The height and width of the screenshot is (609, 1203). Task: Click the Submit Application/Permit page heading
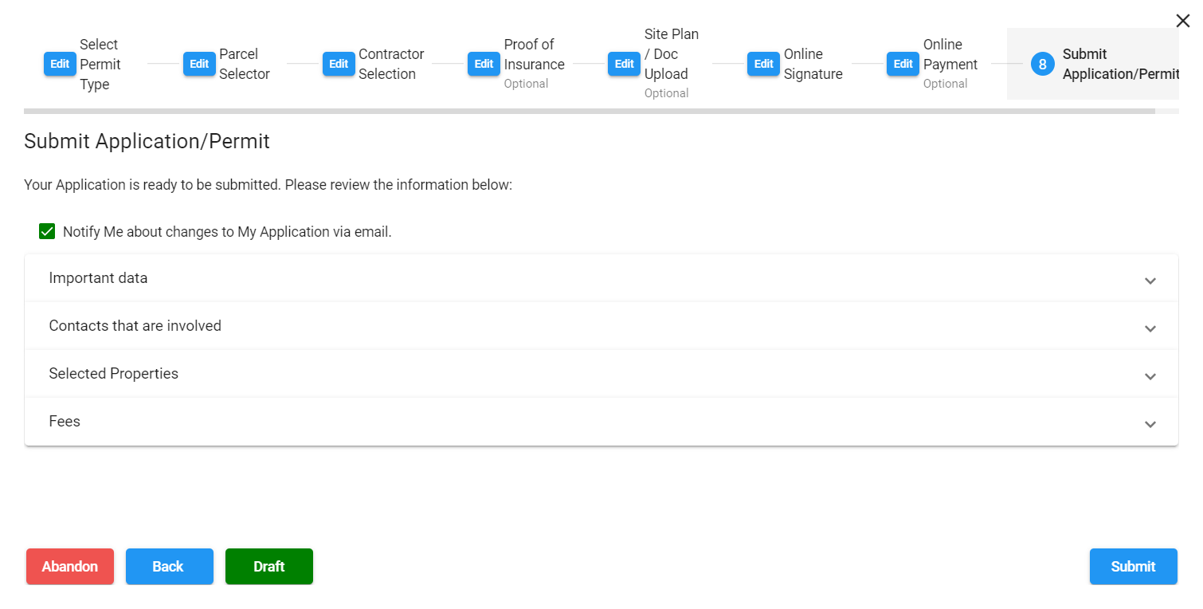pyautogui.click(x=147, y=141)
